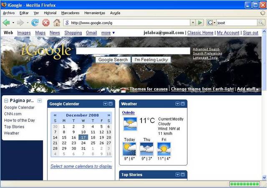Go to the Home page icon
This screenshot has width=267, height=188.
coord(57,23)
